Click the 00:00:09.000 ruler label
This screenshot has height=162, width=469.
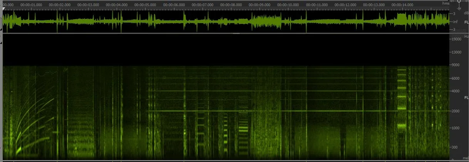260,5
